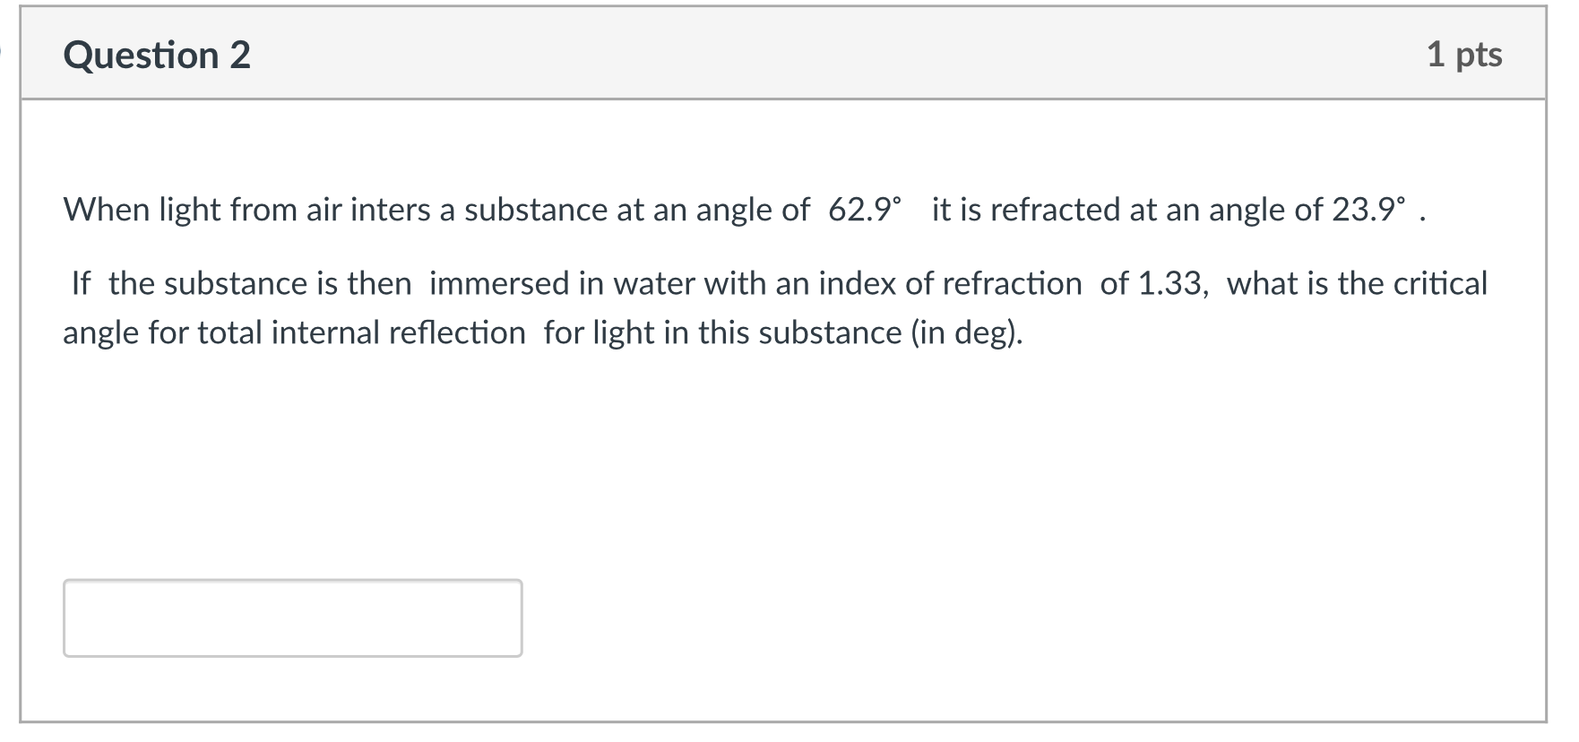
Task: Click the "Question 2" heading
Action: [157, 56]
